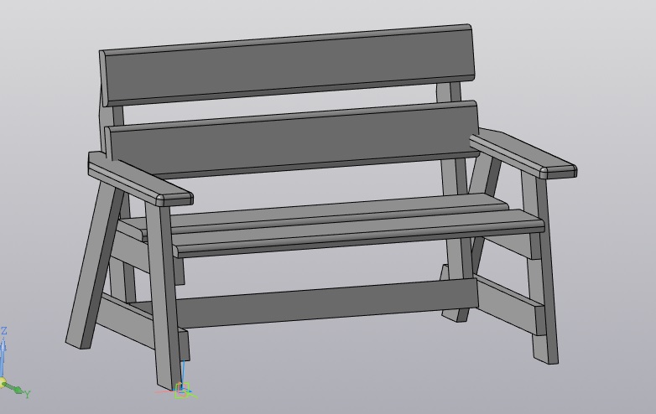Image resolution: width=656 pixels, height=414 pixels.
Task: Select the yellow origin sphere of the triad
Action: pos(3,384)
